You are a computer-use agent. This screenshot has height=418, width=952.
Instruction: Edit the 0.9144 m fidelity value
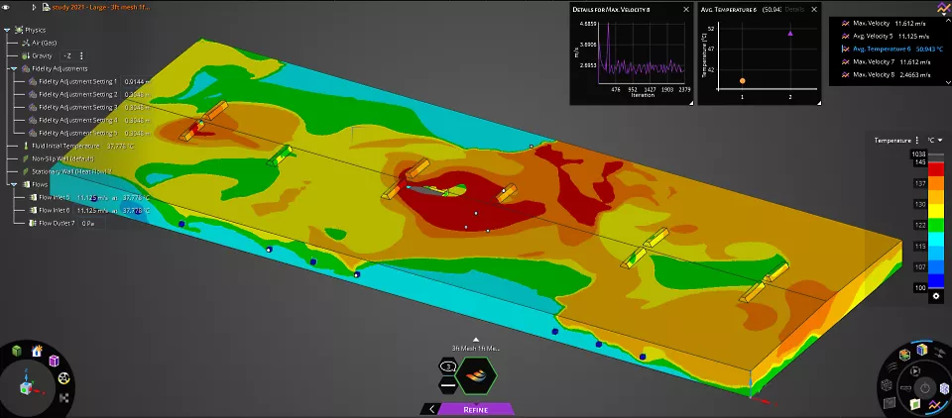click(x=137, y=81)
